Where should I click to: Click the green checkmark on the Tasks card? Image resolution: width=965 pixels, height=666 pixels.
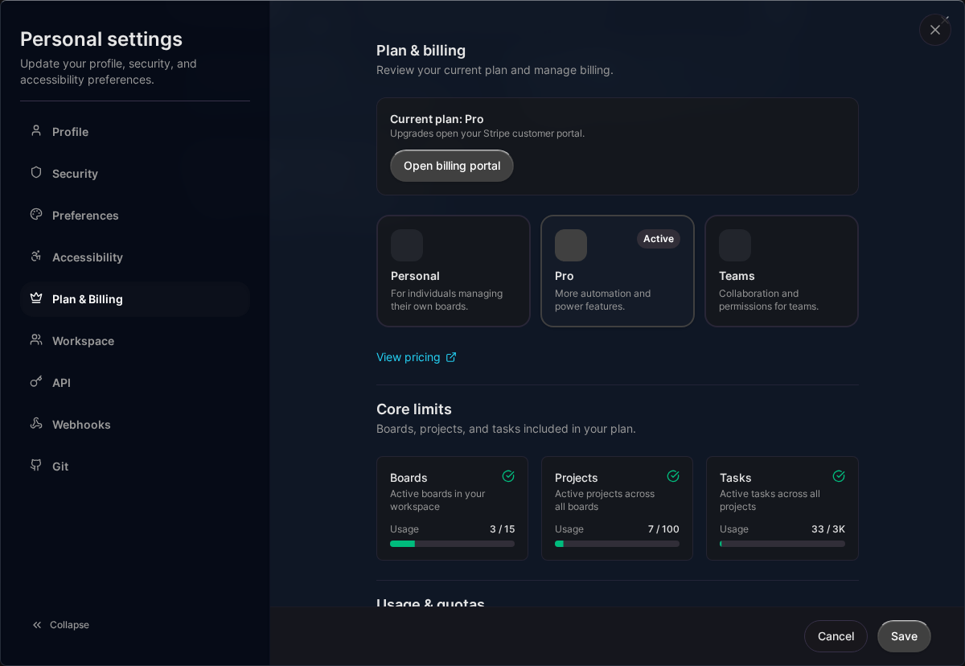click(x=838, y=476)
